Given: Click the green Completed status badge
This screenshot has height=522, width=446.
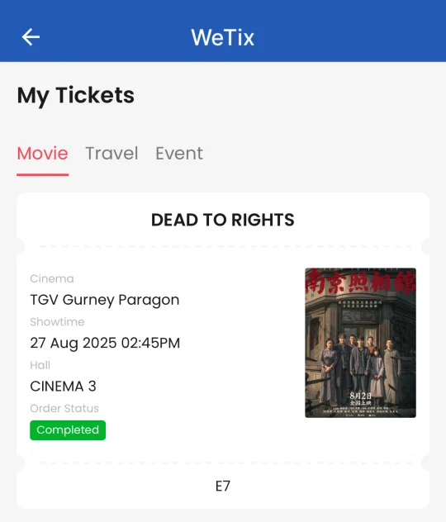Looking at the screenshot, I should (68, 430).
